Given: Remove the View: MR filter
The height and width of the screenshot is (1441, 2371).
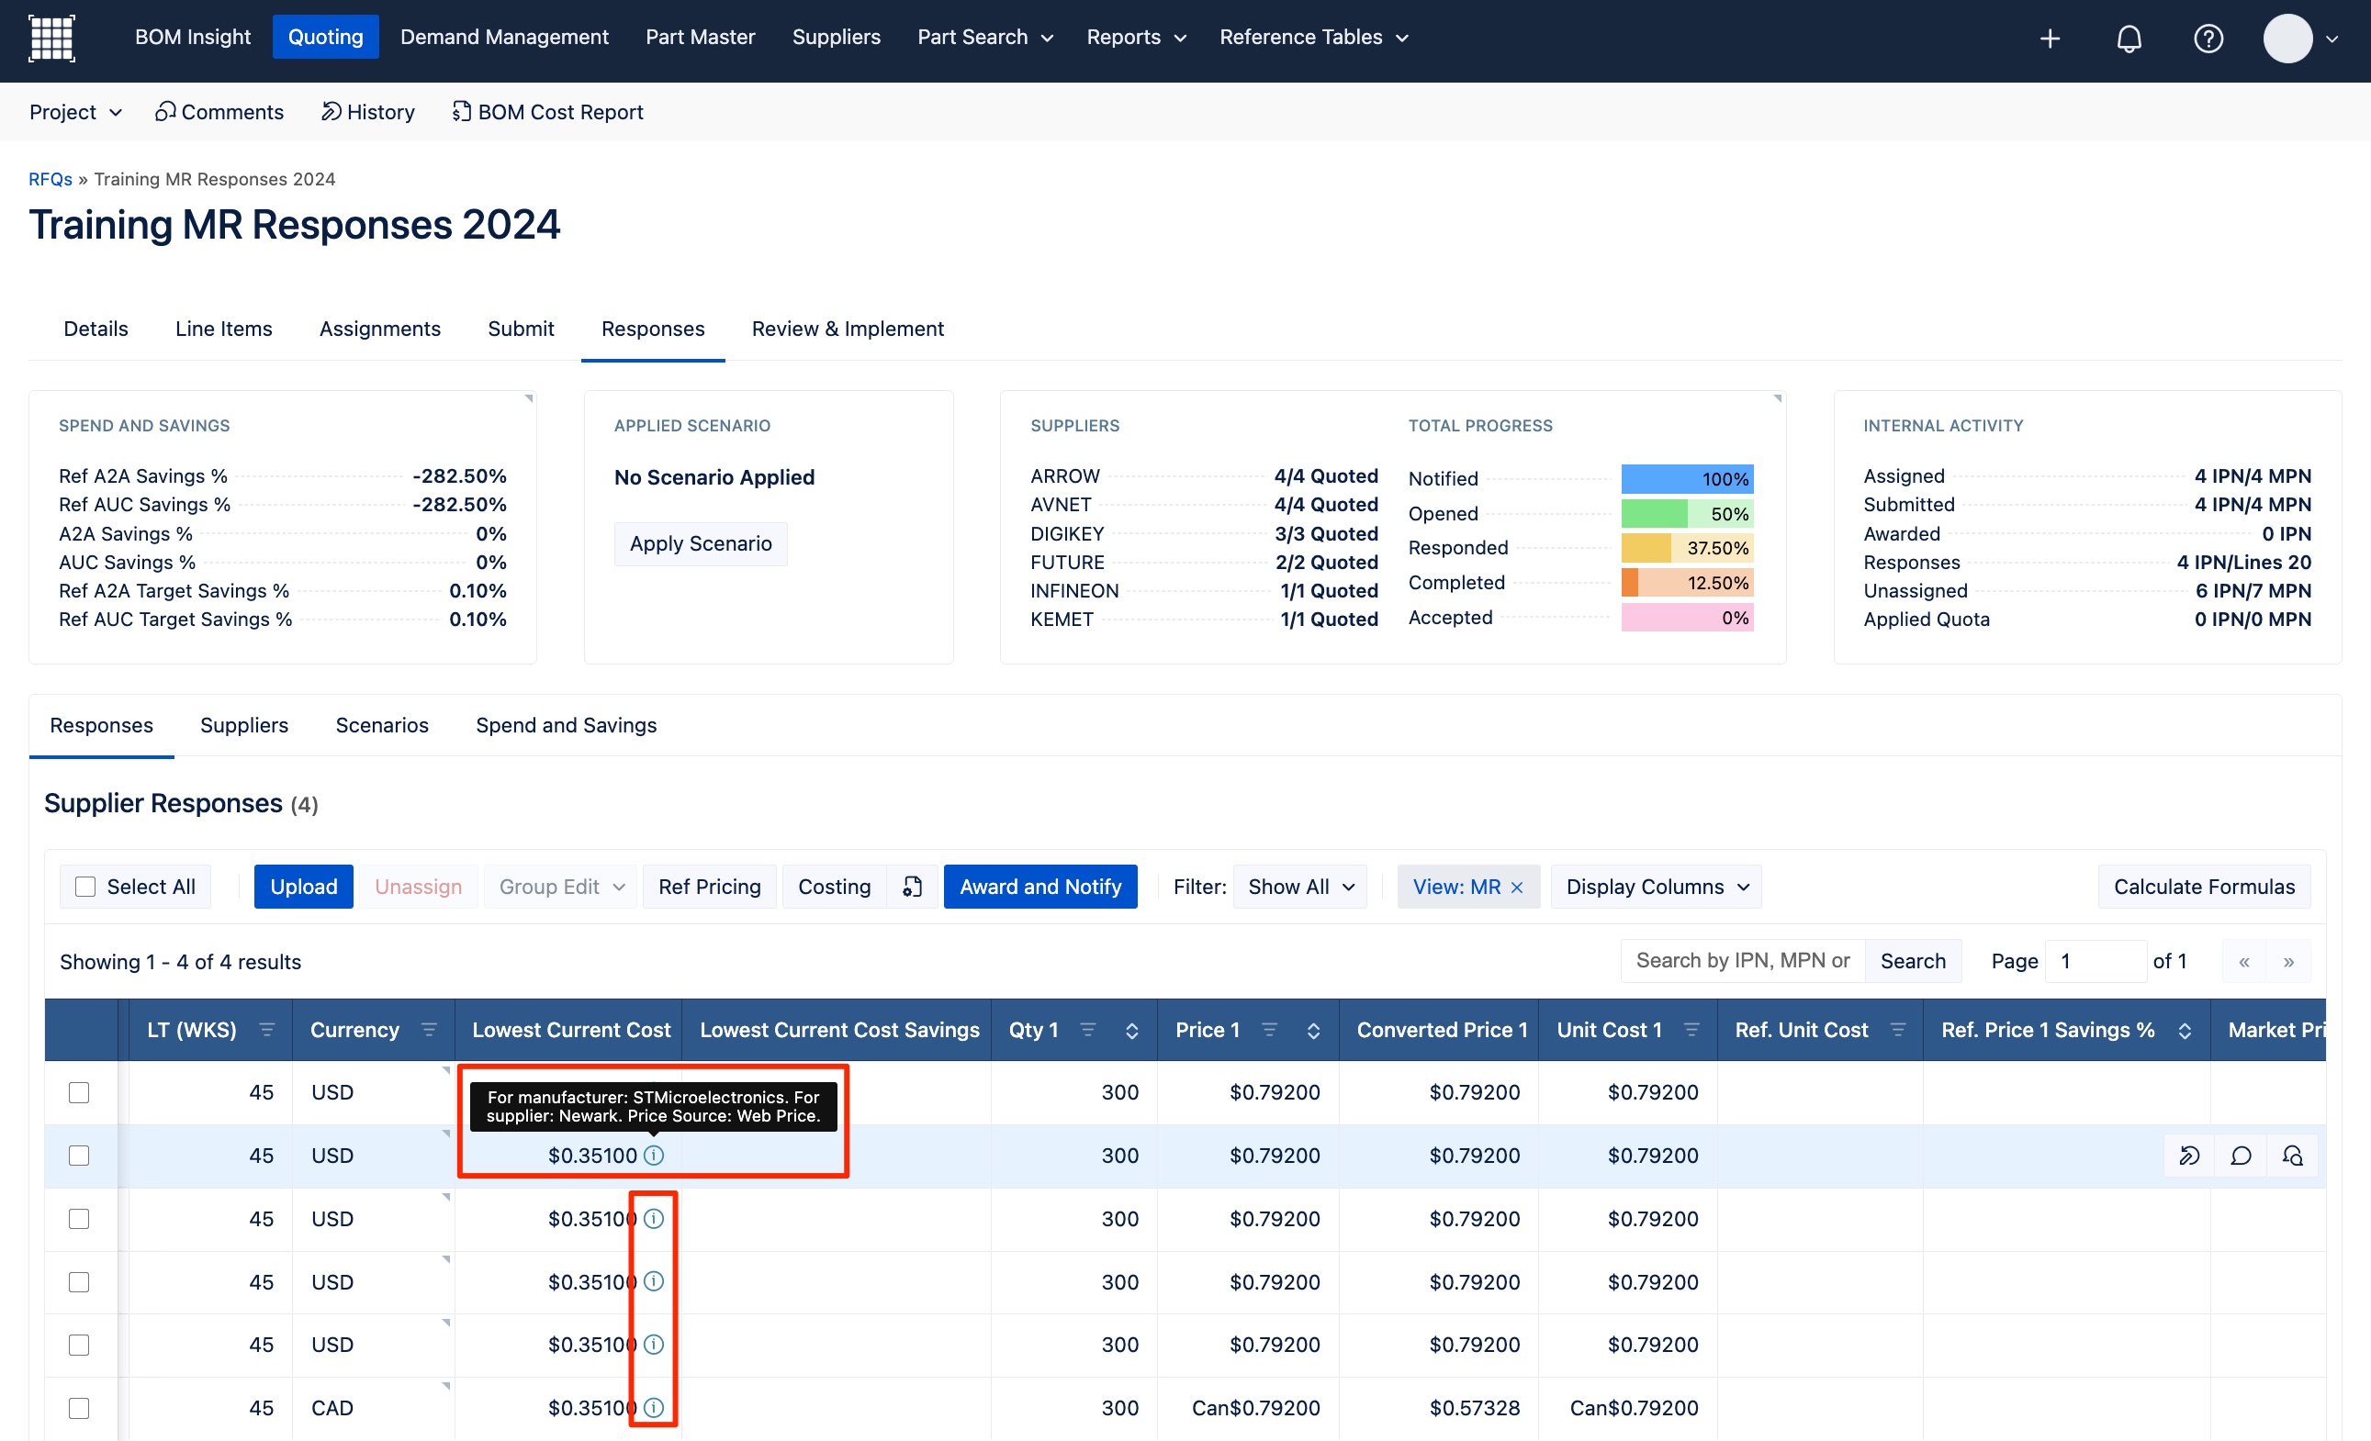Looking at the screenshot, I should click(1516, 887).
